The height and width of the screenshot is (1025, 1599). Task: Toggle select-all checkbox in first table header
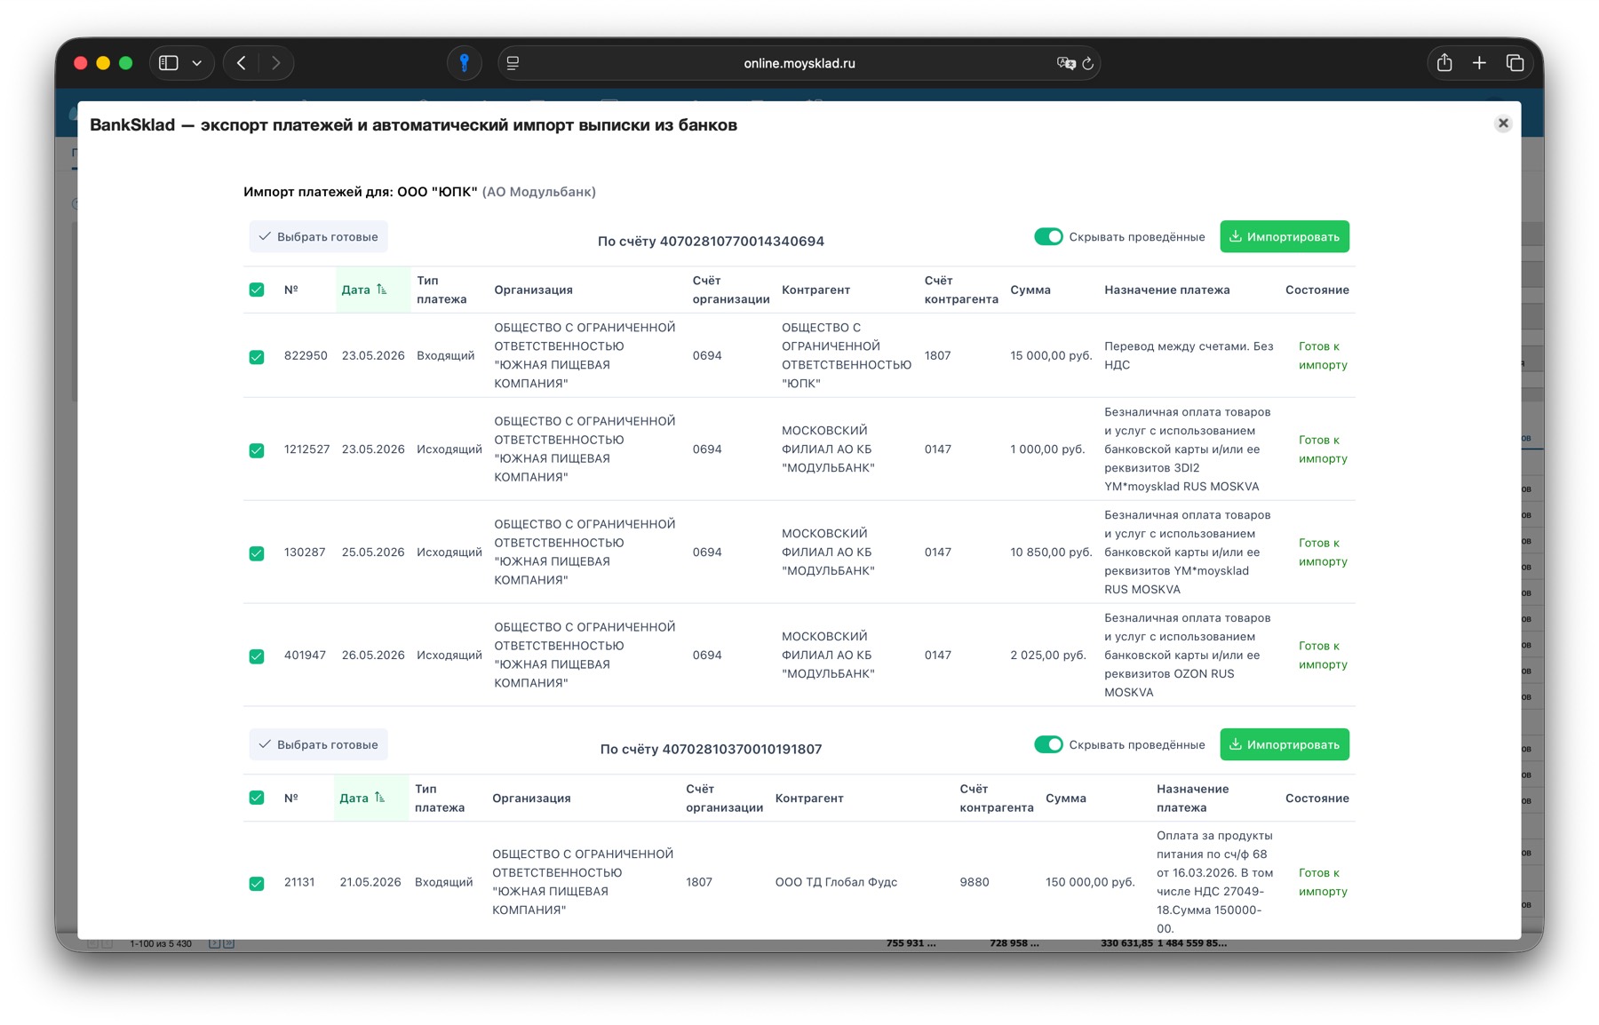point(257,290)
